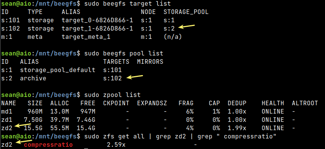325x149 pixels.
Task: Click the CKPOINT column header
Action: click(116, 103)
